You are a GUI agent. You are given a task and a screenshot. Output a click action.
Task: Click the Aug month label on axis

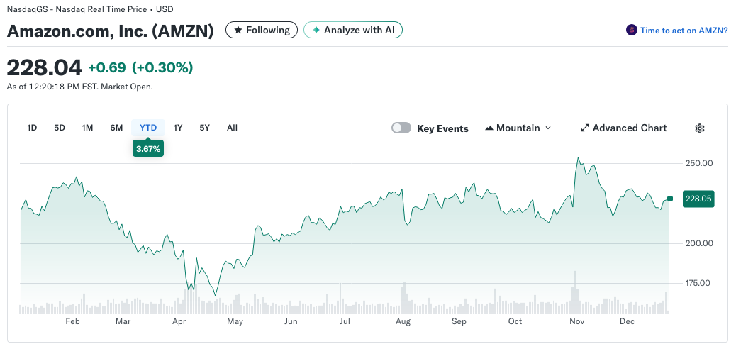[403, 321]
